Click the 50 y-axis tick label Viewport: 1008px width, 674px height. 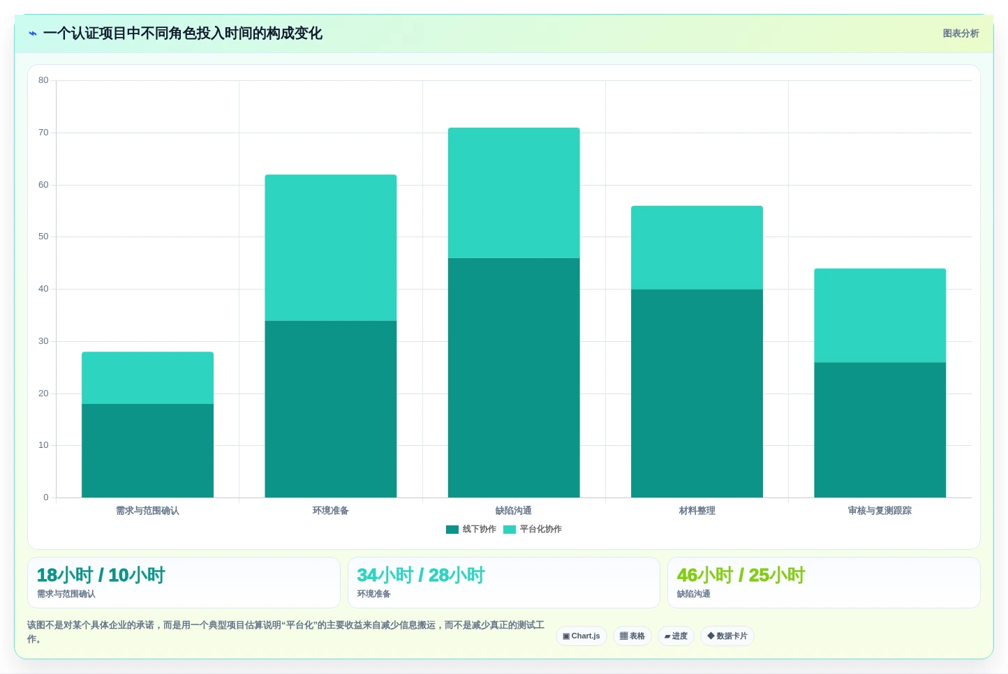coord(43,237)
